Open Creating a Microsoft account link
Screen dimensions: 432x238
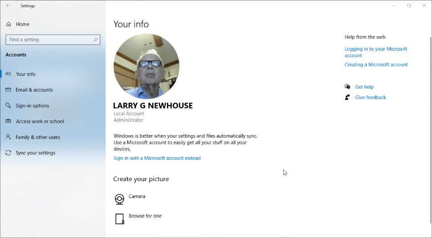click(376, 64)
